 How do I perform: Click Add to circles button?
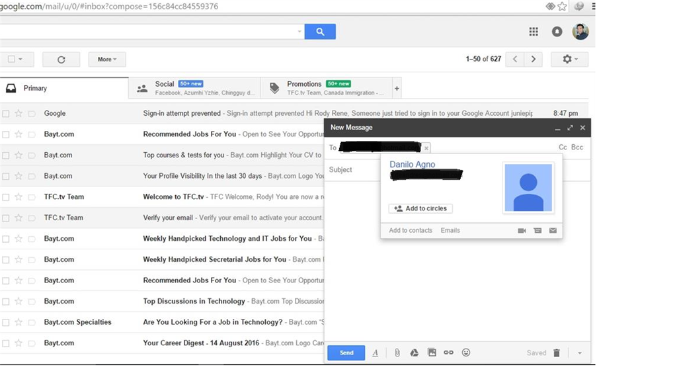pyautogui.click(x=420, y=208)
